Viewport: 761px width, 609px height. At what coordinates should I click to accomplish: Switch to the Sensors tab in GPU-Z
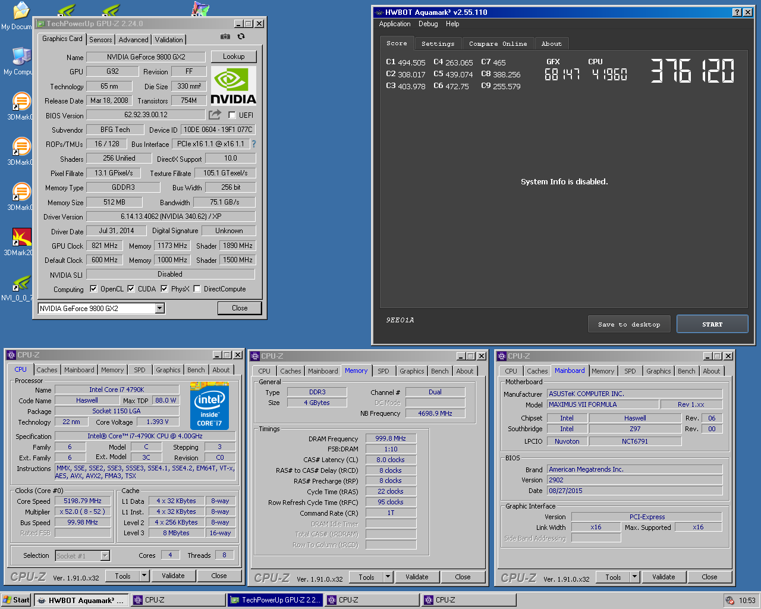tap(100, 40)
